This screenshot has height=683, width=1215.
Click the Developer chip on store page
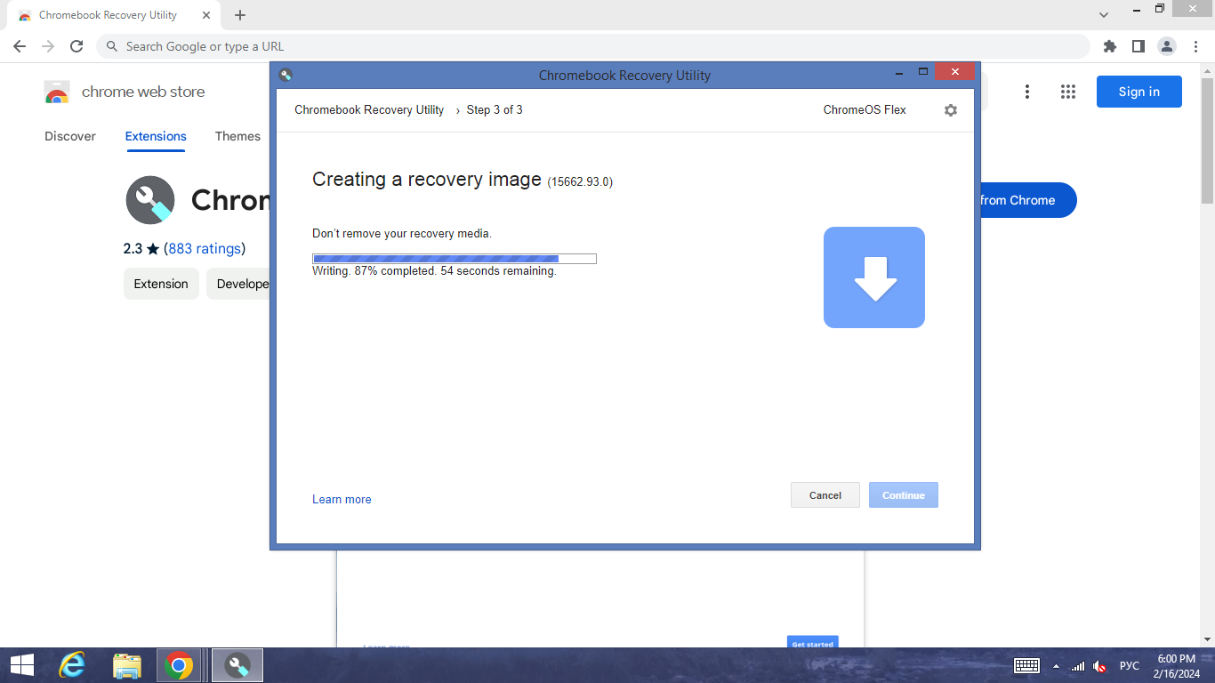(x=238, y=284)
